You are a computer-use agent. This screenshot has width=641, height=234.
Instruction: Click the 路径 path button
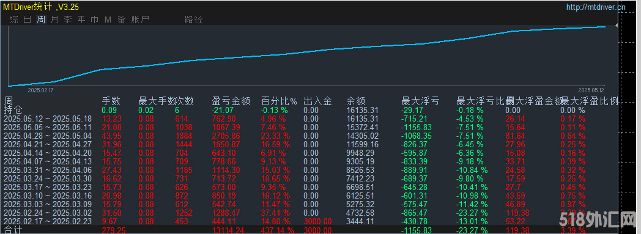[x=194, y=20]
